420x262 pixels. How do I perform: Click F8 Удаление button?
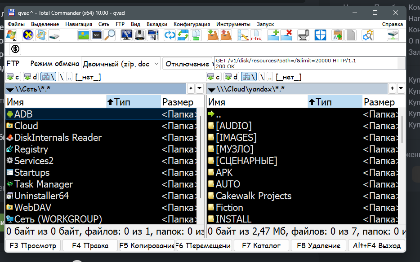pos(318,245)
